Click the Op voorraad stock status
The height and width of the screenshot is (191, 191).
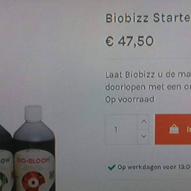coord(129,99)
